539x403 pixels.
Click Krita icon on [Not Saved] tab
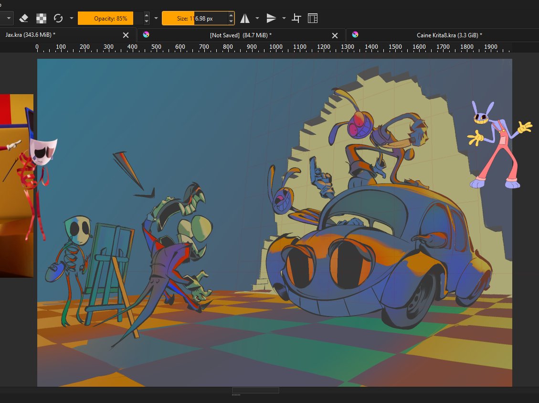(146, 34)
